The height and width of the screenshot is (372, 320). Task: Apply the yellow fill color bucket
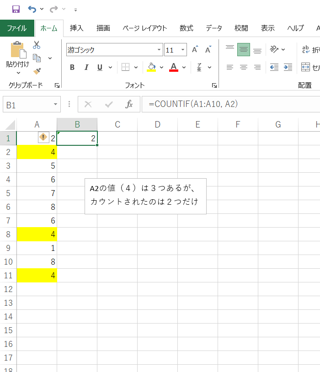click(152, 68)
